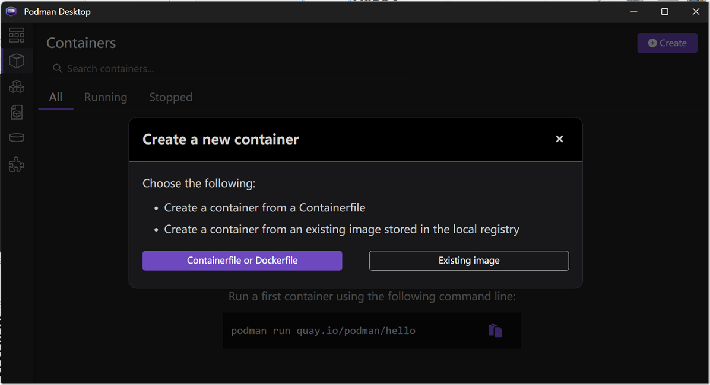This screenshot has width=710, height=385.
Task: Click the magnifier icon in search bar
Action: [x=57, y=68]
